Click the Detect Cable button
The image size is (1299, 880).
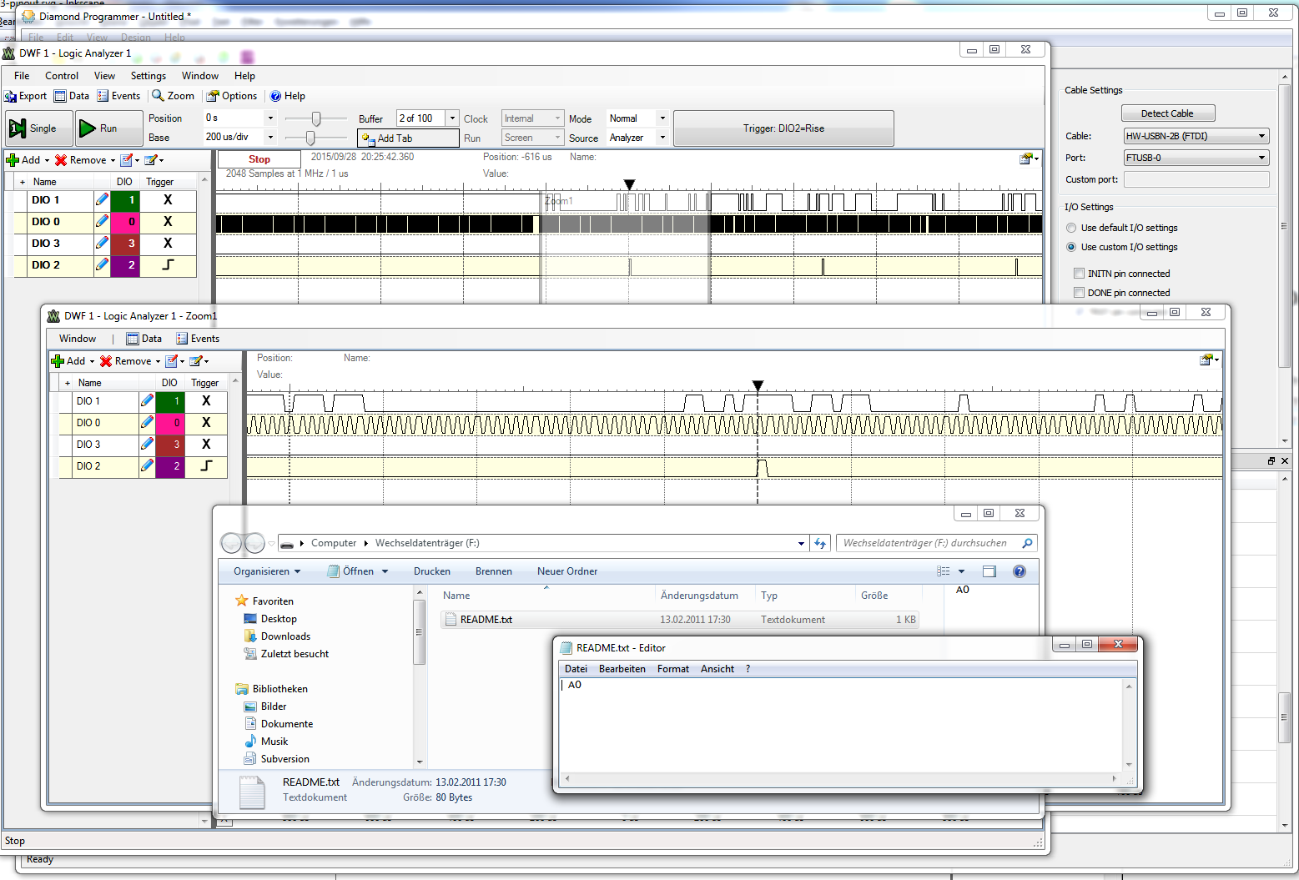pos(1166,113)
